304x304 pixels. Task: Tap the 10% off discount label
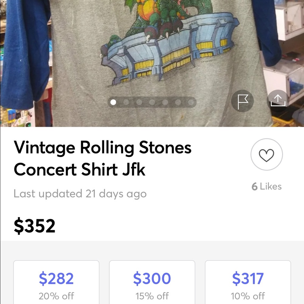click(x=248, y=296)
